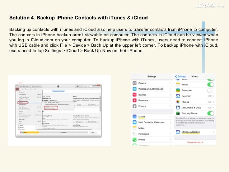Open Photos On chevron

[x=213, y=102]
